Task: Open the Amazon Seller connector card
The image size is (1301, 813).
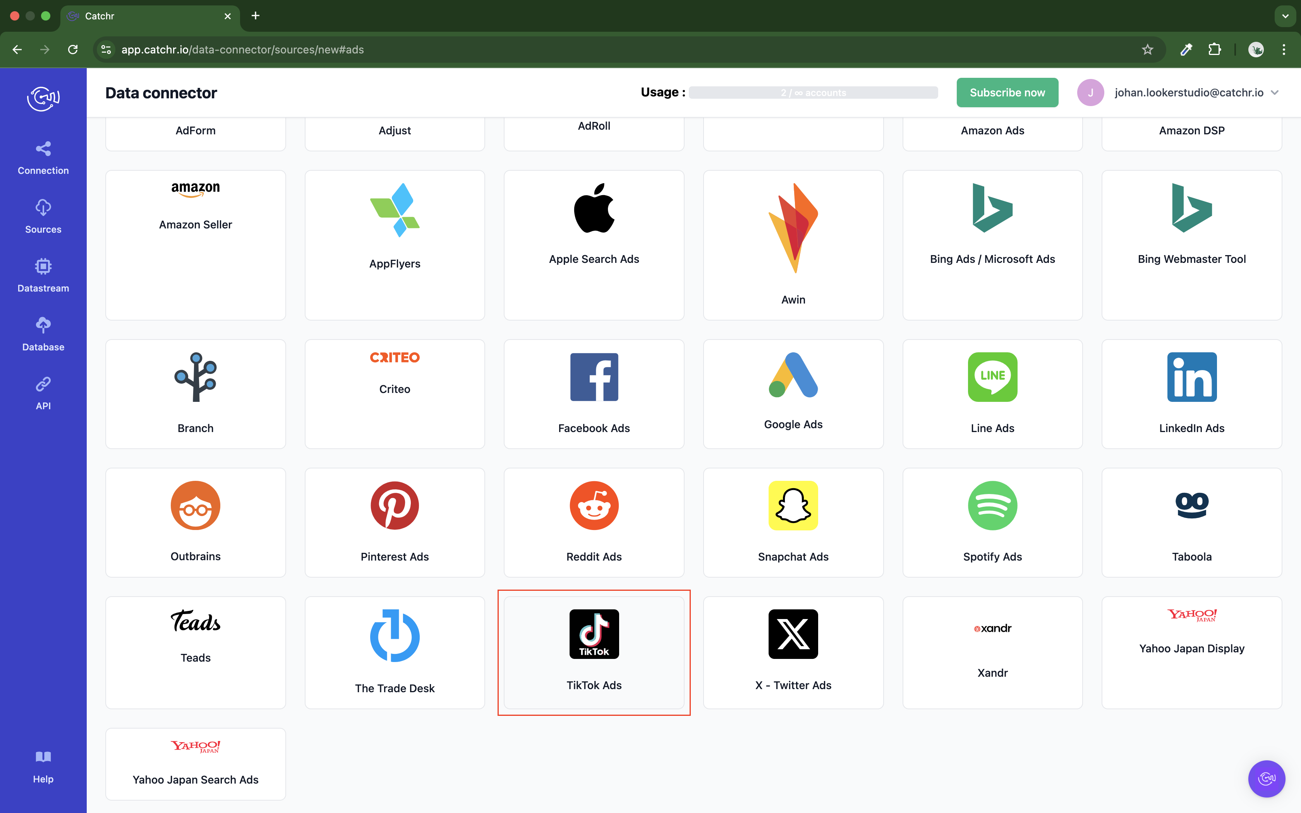Action: tap(195, 245)
